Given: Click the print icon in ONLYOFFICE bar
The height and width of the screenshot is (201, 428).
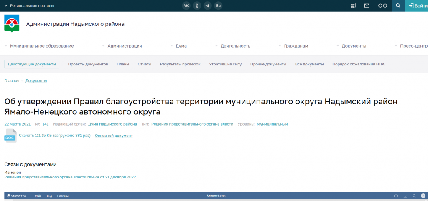Looking at the screenshot, I should pyautogui.click(x=396, y=196).
